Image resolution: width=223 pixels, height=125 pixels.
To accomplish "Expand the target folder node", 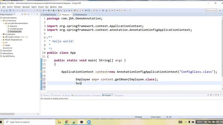I will click(x=1, y=45).
